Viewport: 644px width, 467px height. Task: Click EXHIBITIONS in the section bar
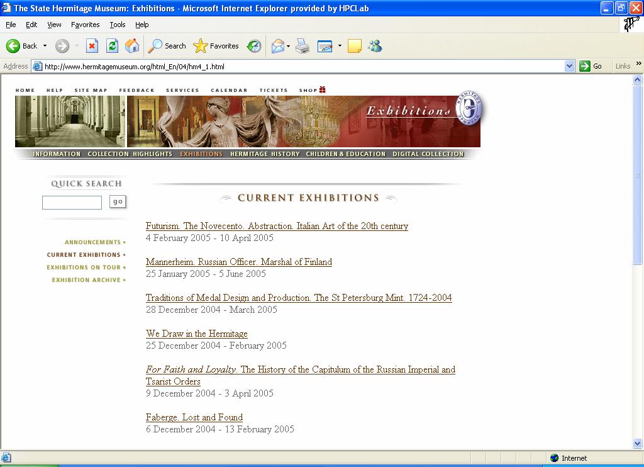[x=201, y=154]
